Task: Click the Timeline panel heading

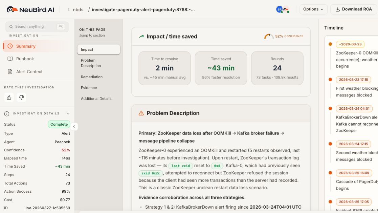Action: pyautogui.click(x=334, y=28)
